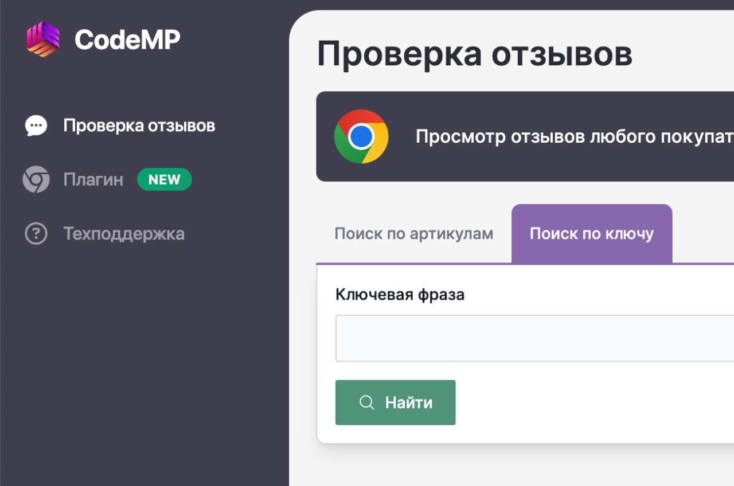The height and width of the screenshot is (486, 734).
Task: Open the Плагин sidebar menu item
Action: click(93, 180)
